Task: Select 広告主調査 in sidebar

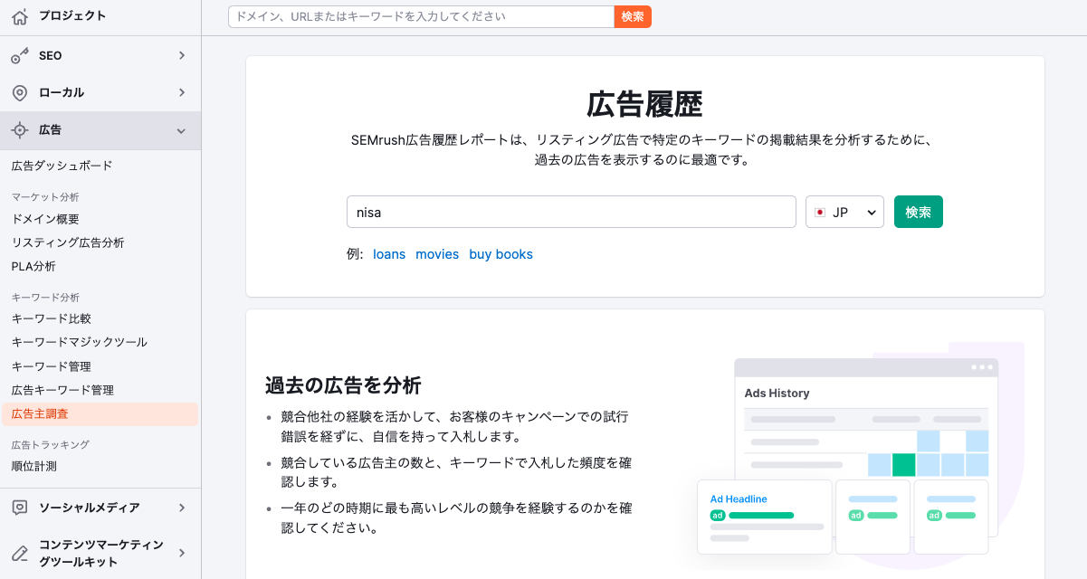Action: point(99,414)
